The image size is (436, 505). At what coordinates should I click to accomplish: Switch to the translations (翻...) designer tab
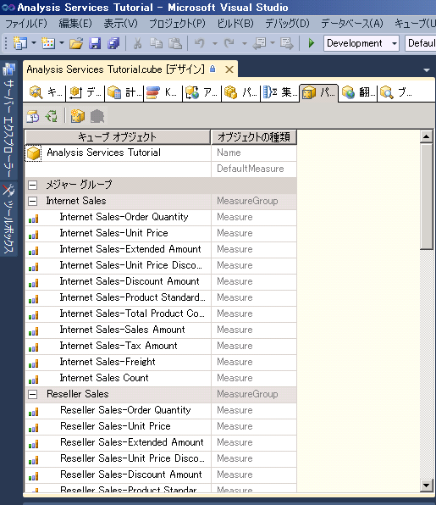[358, 92]
